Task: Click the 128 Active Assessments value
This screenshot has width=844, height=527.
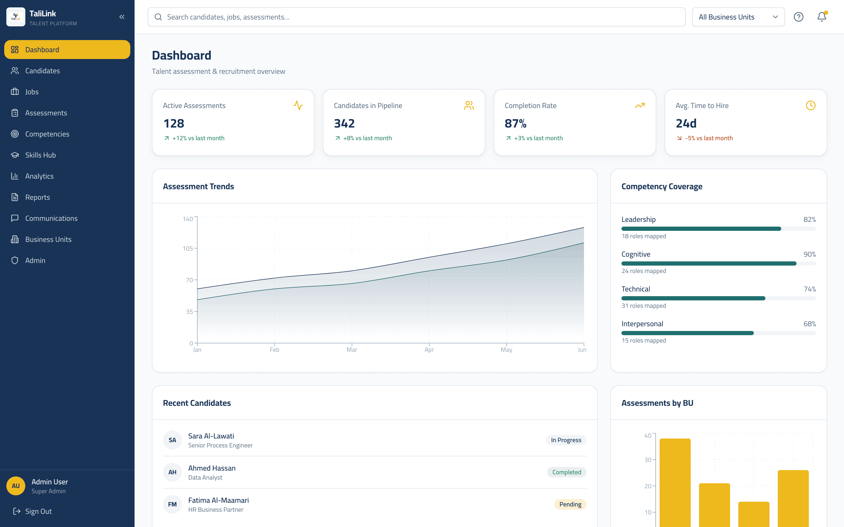Action: [x=174, y=123]
